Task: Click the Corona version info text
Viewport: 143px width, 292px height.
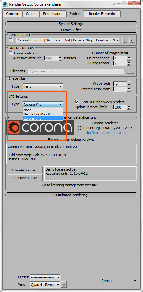Action: (44, 147)
